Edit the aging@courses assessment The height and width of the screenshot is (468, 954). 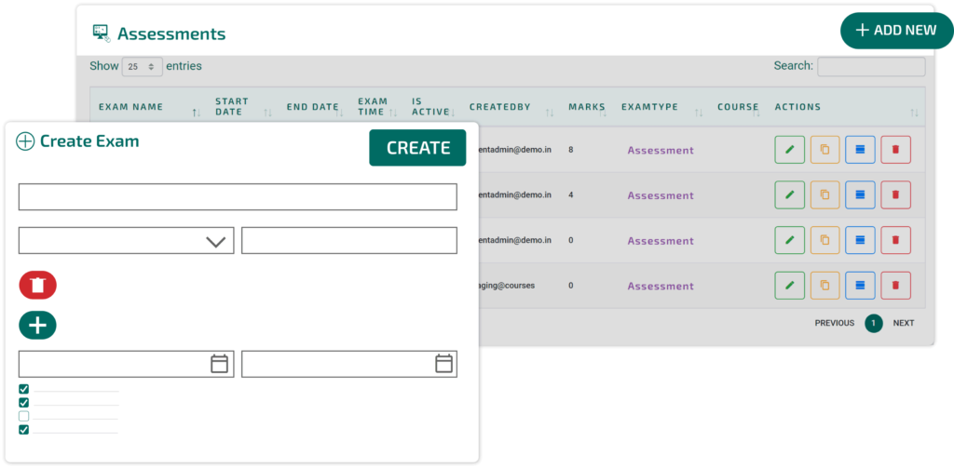tap(790, 285)
